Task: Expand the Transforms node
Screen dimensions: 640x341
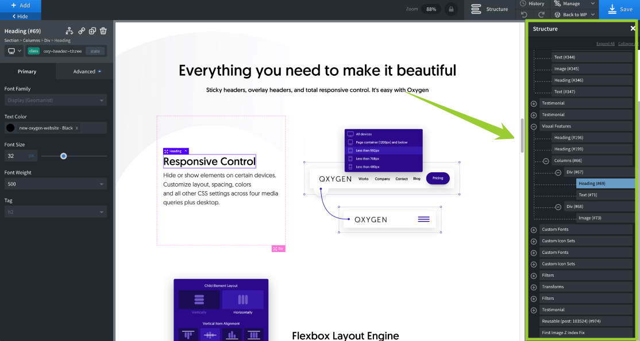Action: (x=534, y=287)
